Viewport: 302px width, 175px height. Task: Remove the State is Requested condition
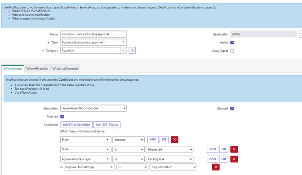[x=234, y=149]
